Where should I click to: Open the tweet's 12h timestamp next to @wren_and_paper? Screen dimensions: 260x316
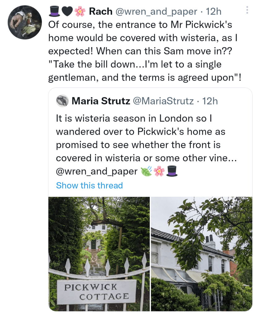coord(214,11)
